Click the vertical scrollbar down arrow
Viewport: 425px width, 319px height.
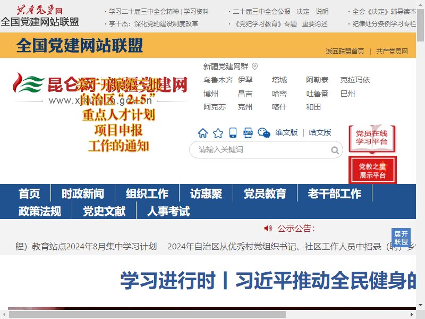420,305
